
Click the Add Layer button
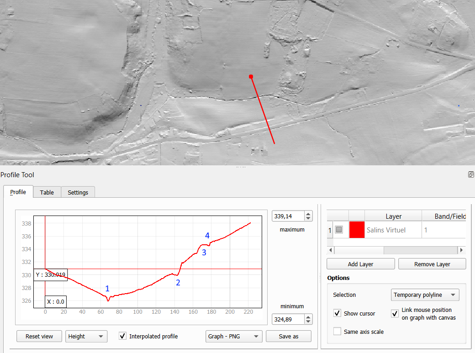(360, 264)
